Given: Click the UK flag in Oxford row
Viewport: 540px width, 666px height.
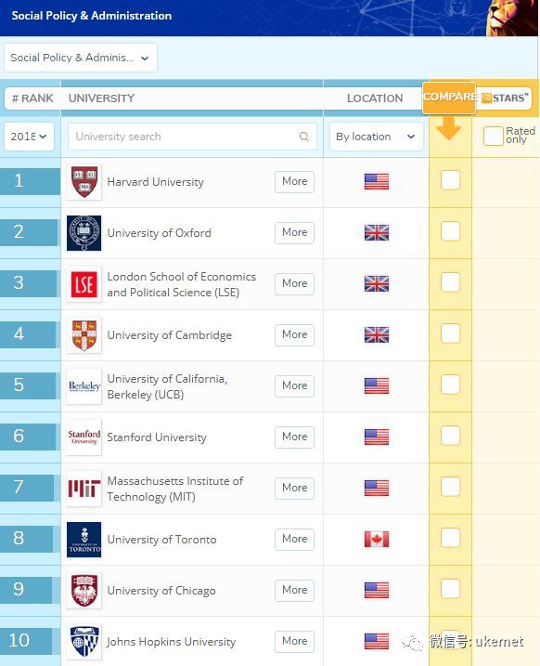Looking at the screenshot, I should click(377, 233).
